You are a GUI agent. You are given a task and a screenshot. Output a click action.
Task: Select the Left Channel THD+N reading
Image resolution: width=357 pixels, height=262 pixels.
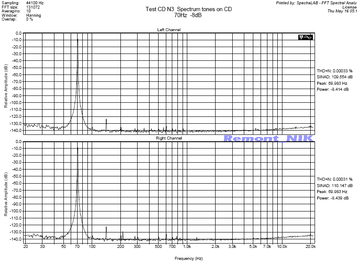point(334,71)
